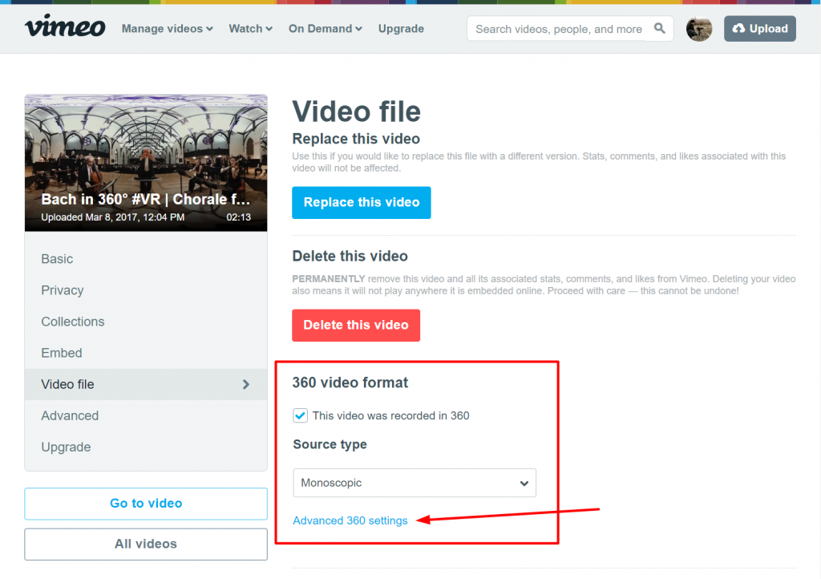Click Upgrade in the top navigation

click(401, 29)
